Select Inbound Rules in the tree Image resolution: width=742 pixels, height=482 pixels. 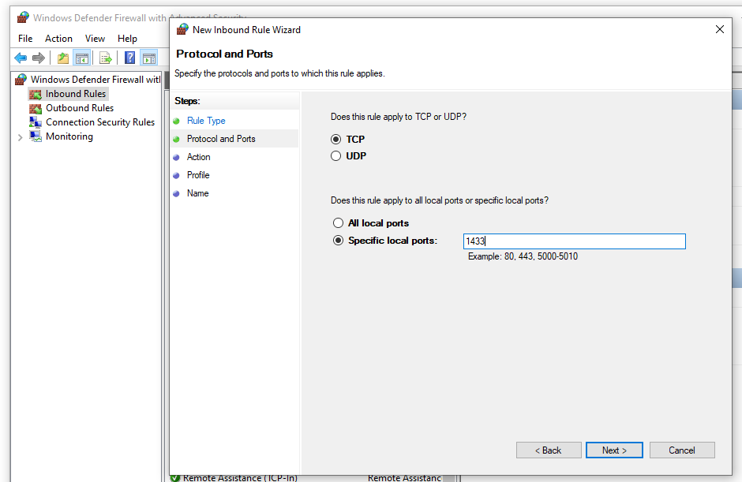76,94
